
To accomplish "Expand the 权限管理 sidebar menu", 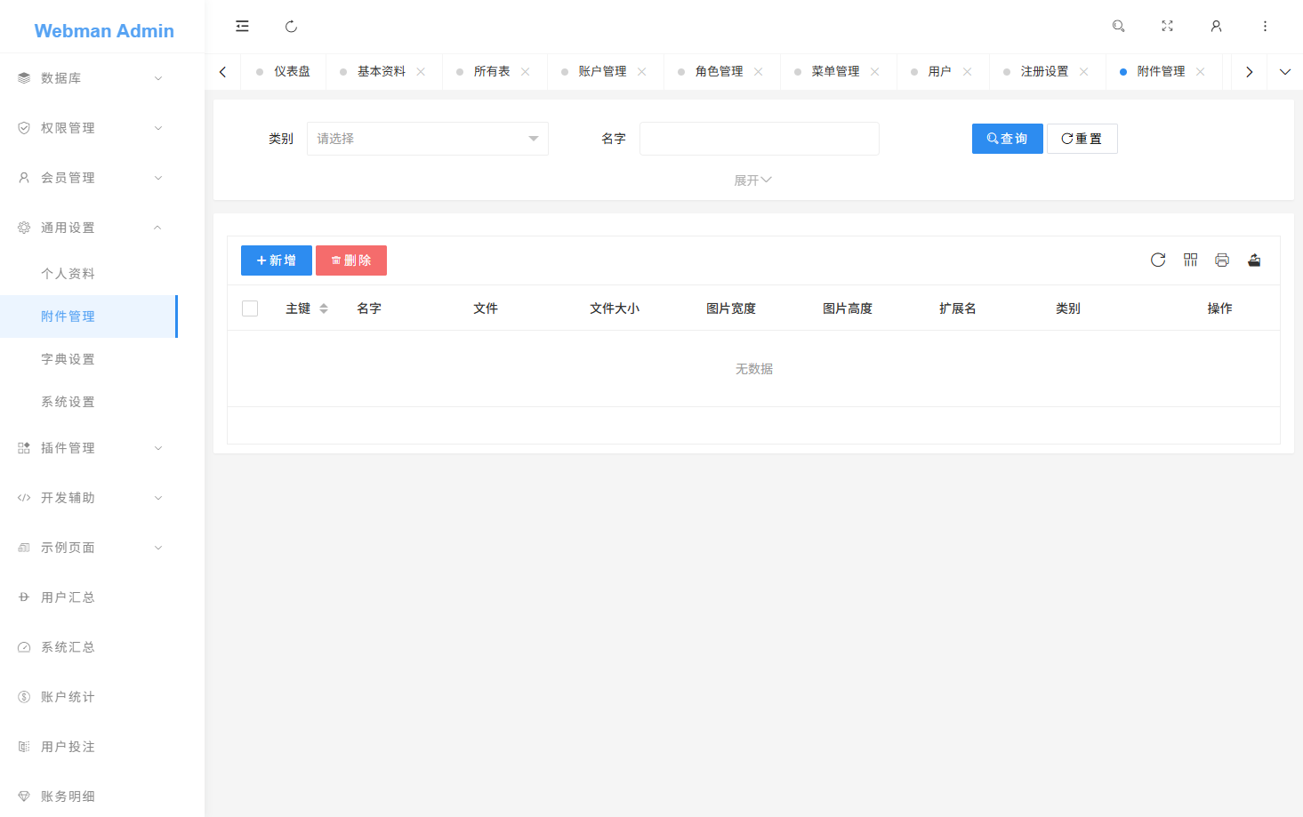I will click(x=89, y=128).
